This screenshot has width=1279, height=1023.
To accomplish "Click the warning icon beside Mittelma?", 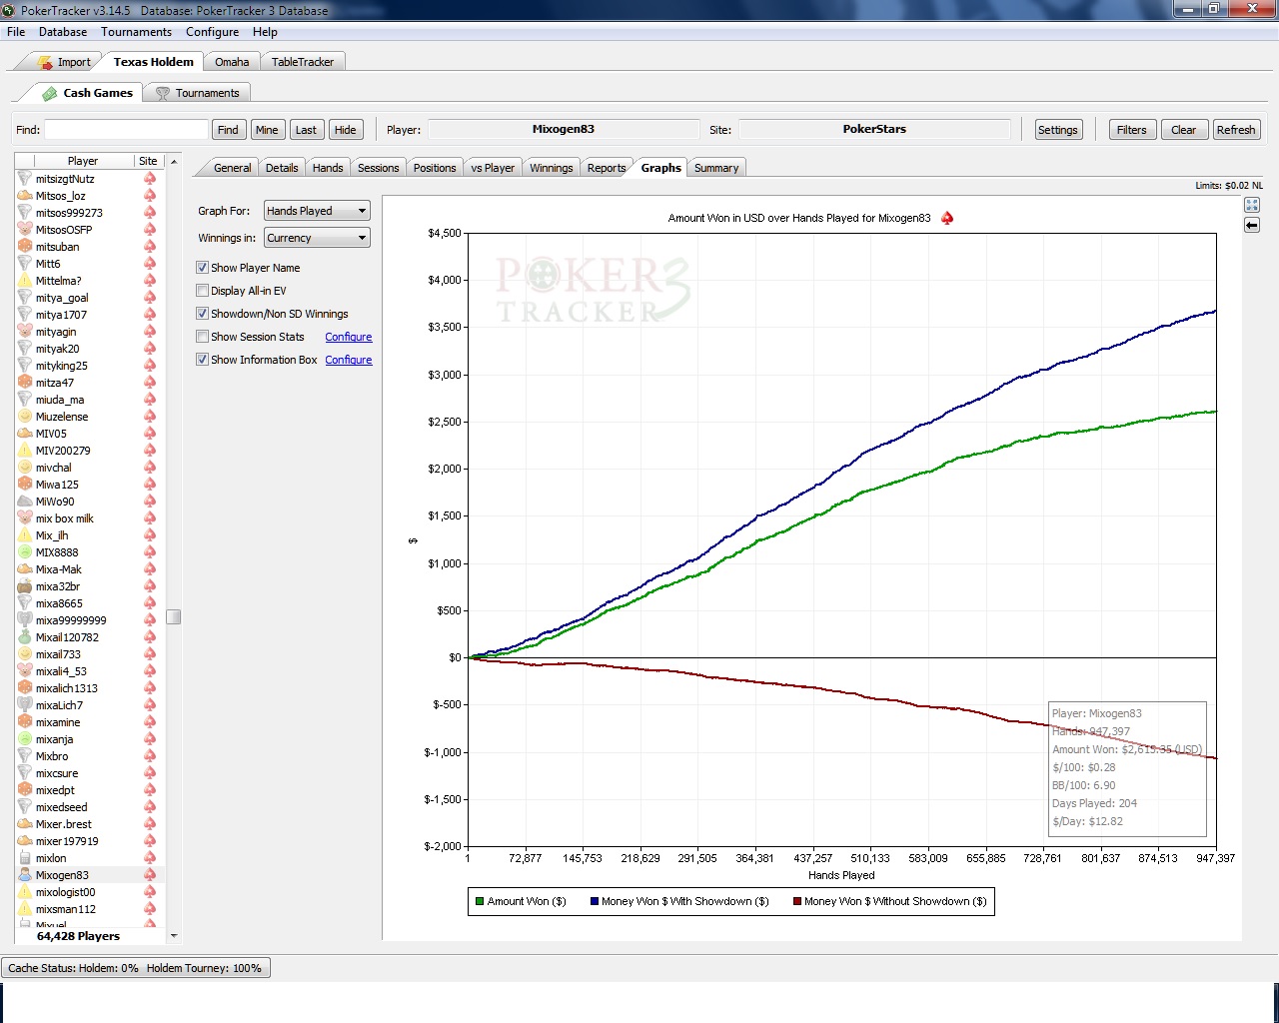I will pyautogui.click(x=25, y=281).
